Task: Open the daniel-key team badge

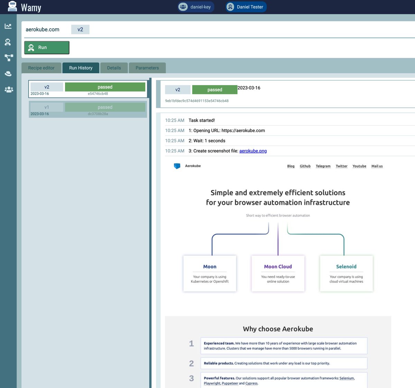Action: (x=196, y=7)
